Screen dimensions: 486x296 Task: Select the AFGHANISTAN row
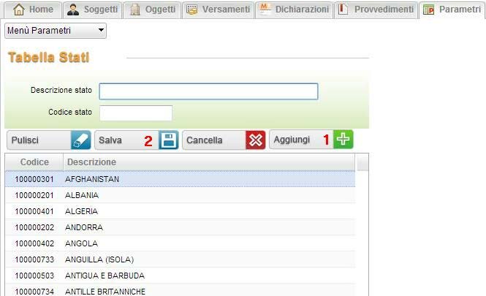tap(180, 179)
